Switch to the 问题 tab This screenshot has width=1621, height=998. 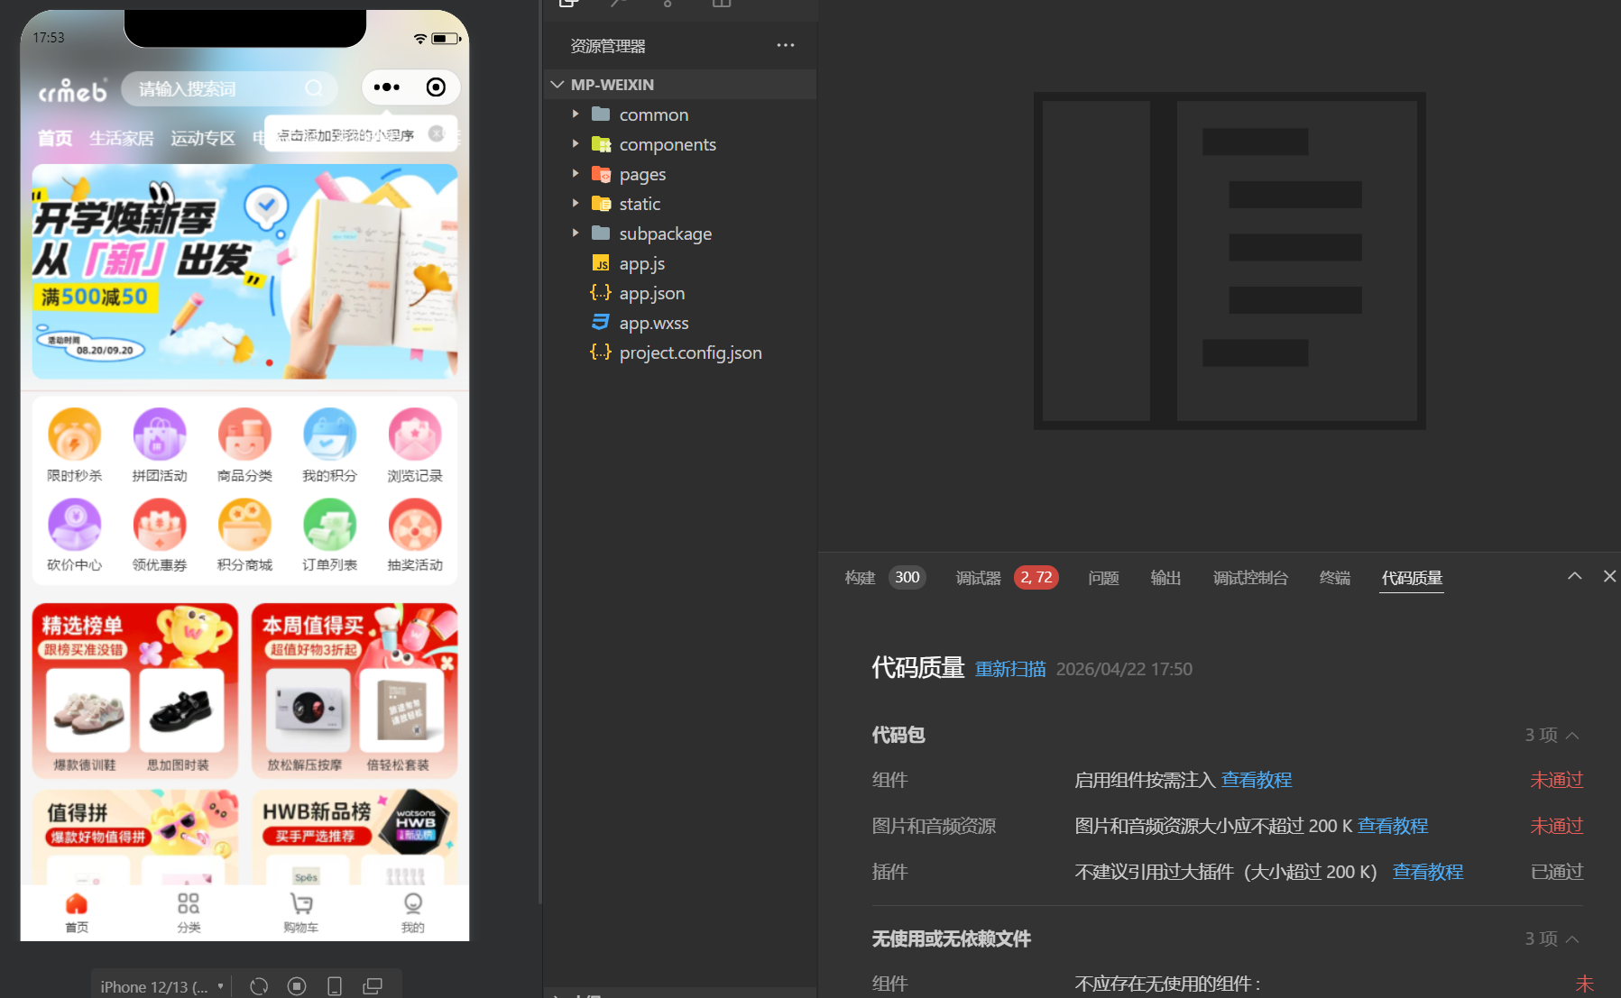point(1103,578)
